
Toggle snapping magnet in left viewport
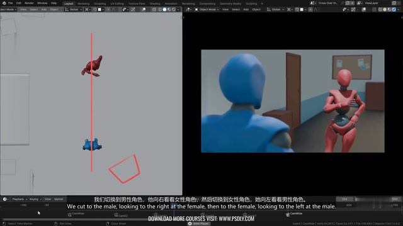click(x=95, y=9)
